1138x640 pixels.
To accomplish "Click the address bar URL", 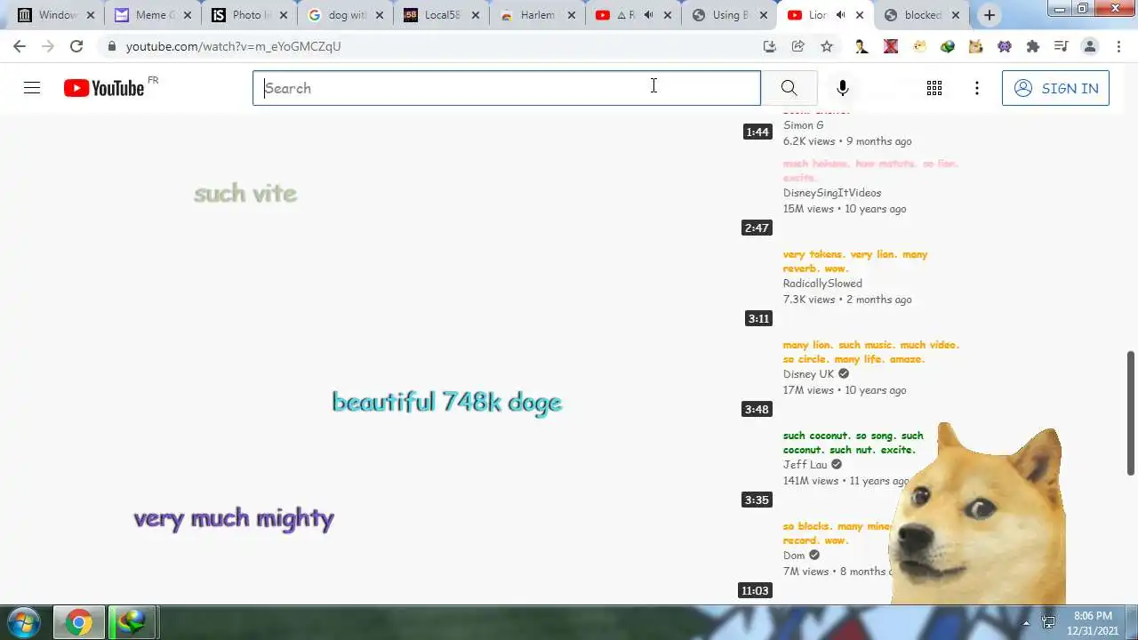I will 233,46.
